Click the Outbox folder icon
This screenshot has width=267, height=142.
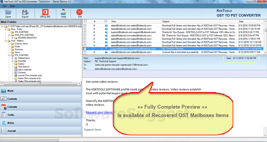point(16,64)
